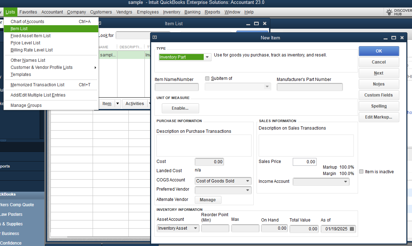
Task: Select Manage Groups menu entry
Action: (51, 105)
